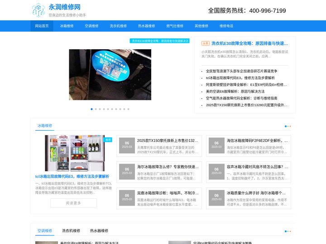
Task: Select the second carousel pagination dot
Action: (x=96, y=109)
